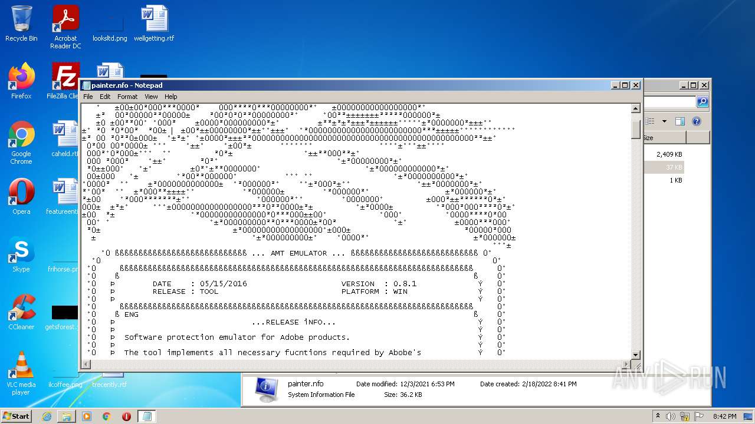Change view using Explorer's view icon
Image resolution: width=755 pixels, height=424 pixels.
pos(650,121)
